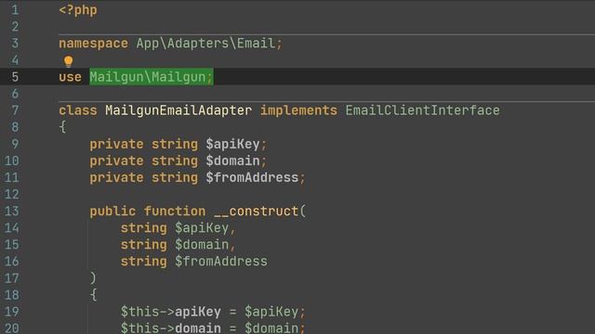Click $fromAddress property on line 11
The image size is (595, 334).
coord(252,177)
